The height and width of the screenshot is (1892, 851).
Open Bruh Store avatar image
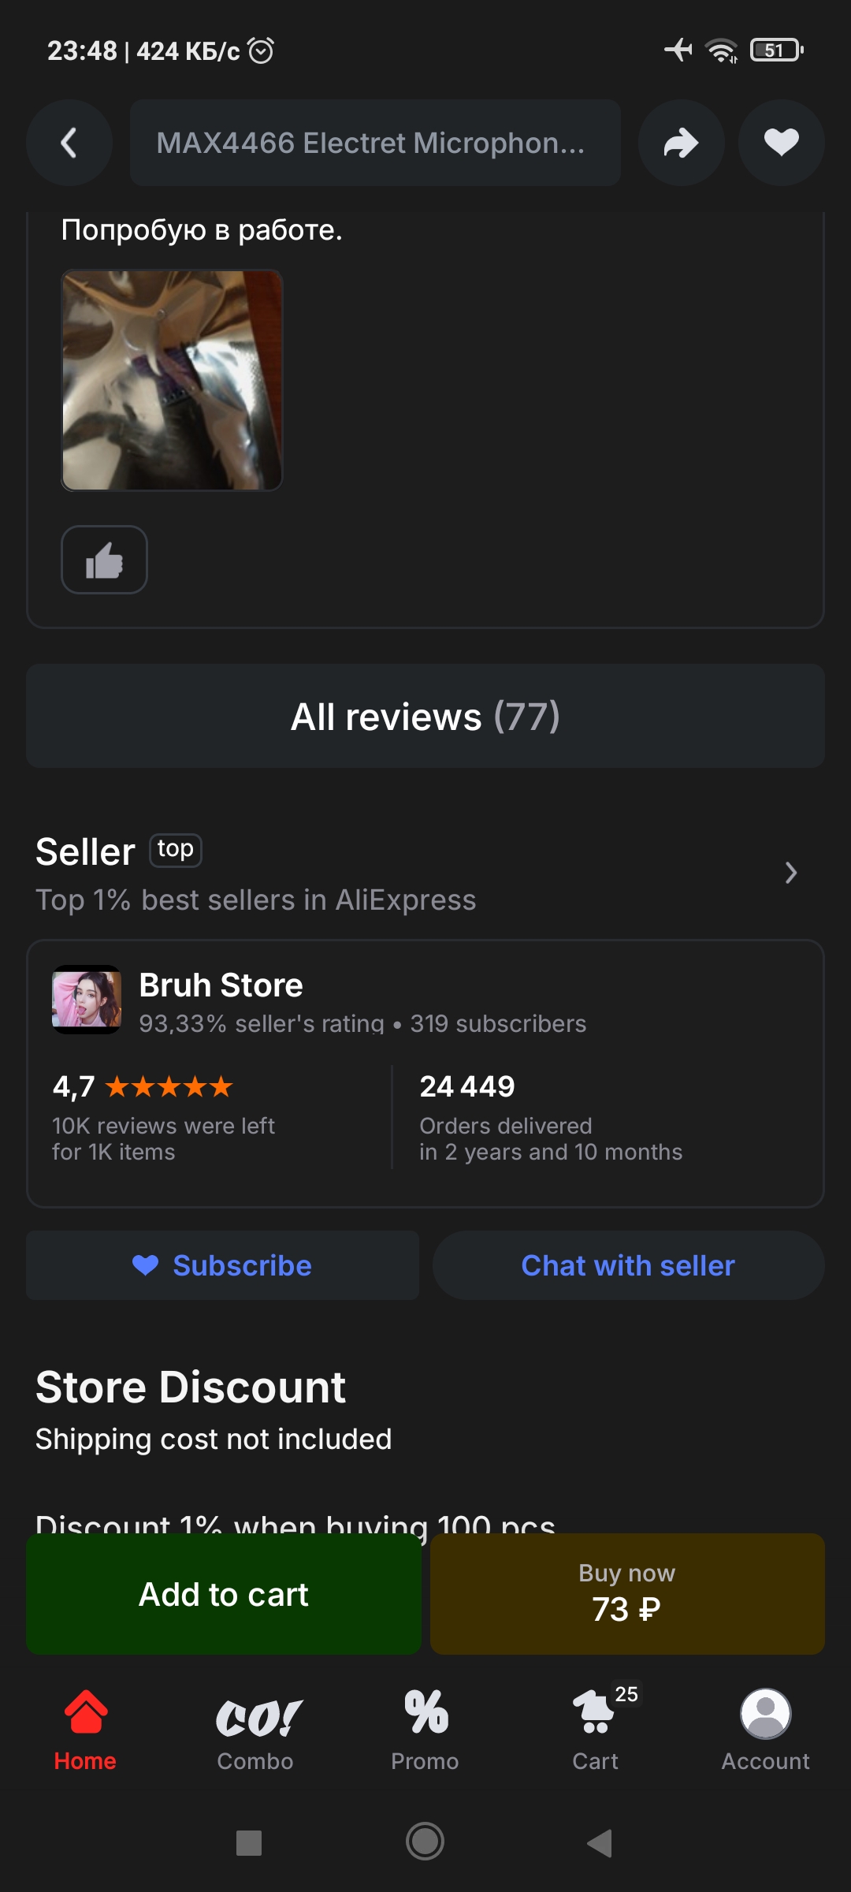(x=87, y=1000)
